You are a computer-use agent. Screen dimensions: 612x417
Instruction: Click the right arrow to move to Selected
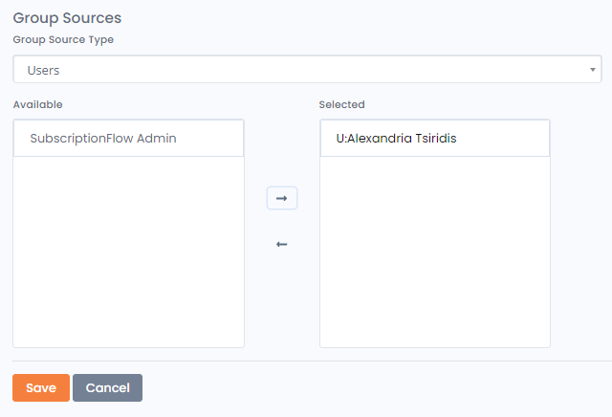point(282,198)
